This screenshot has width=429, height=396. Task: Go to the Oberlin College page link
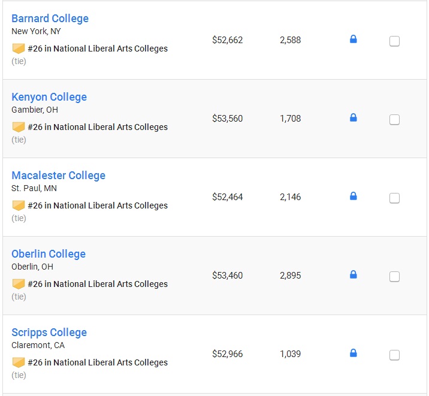click(49, 254)
